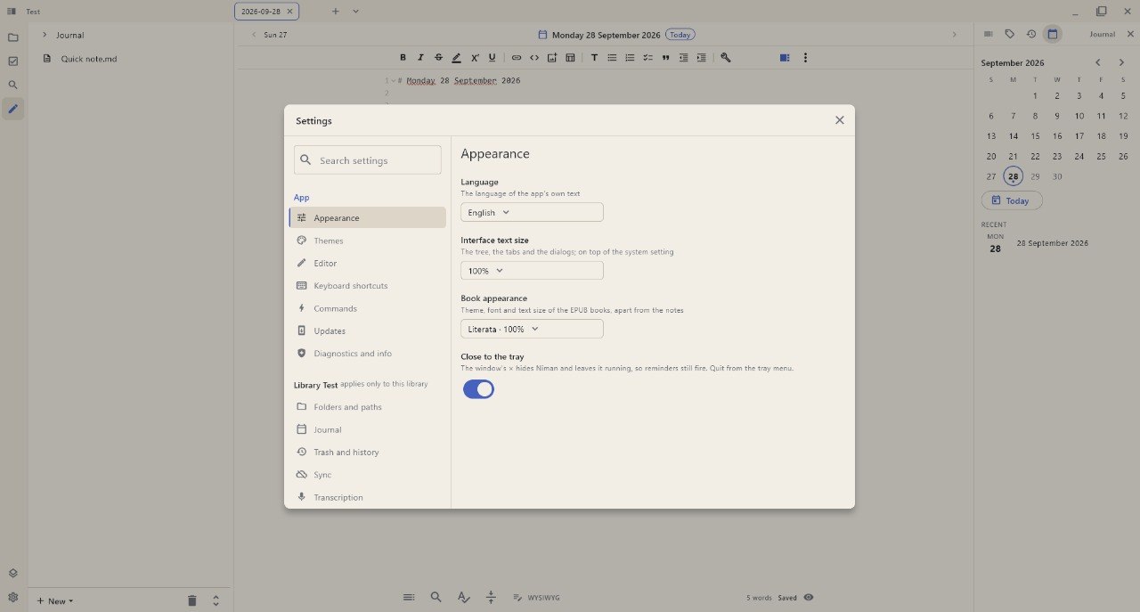Open the outline lines icon in bottom bar
The height and width of the screenshot is (612, 1140).
[x=408, y=597]
